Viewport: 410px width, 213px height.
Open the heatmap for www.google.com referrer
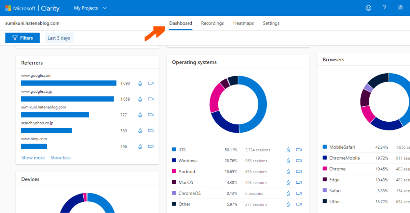[x=140, y=83]
